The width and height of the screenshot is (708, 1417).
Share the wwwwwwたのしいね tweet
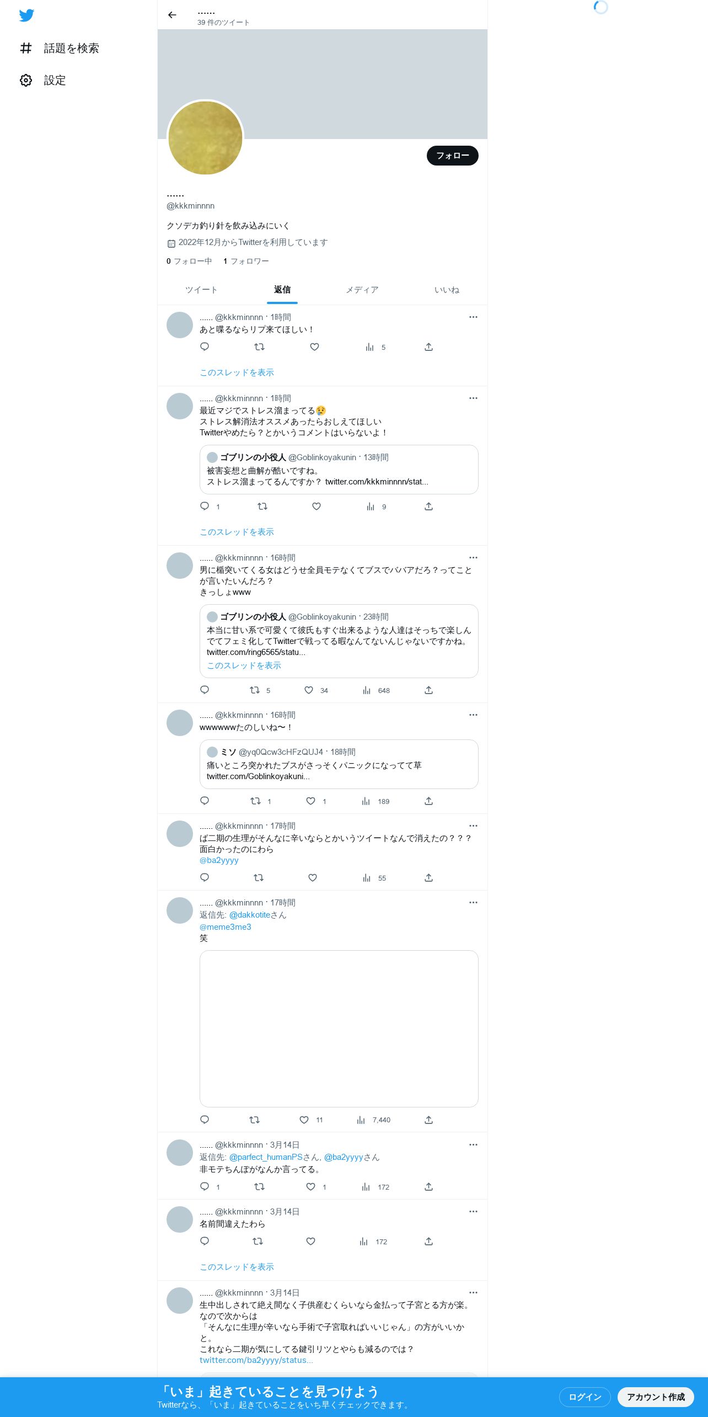click(428, 801)
